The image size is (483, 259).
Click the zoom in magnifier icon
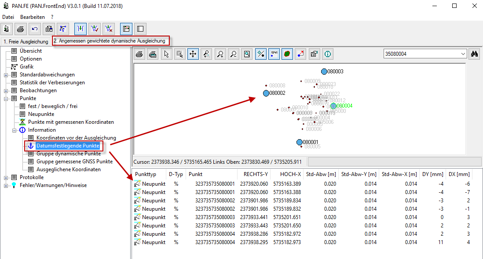(x=220, y=54)
